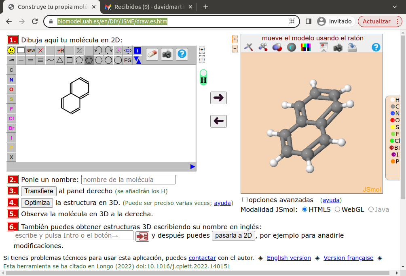The height and width of the screenshot is (276, 406).
Task: Click the nombre de la molécula field
Action: (128, 180)
